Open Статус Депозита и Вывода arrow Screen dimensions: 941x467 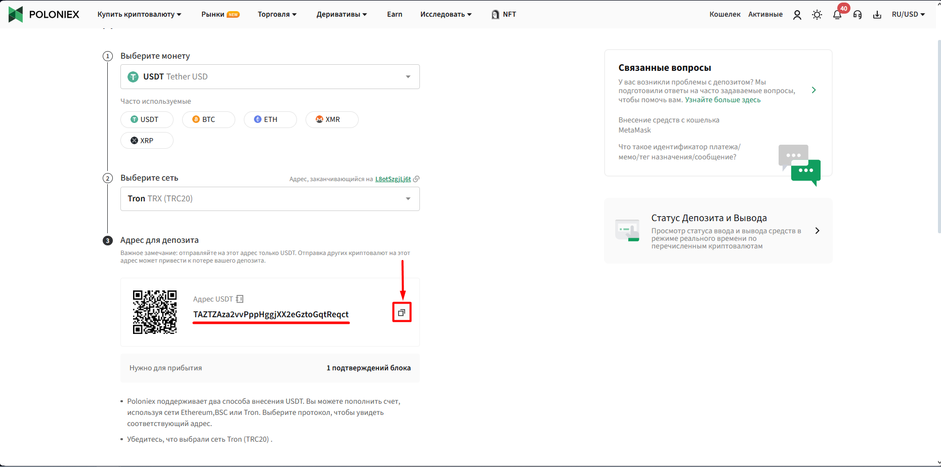818,231
